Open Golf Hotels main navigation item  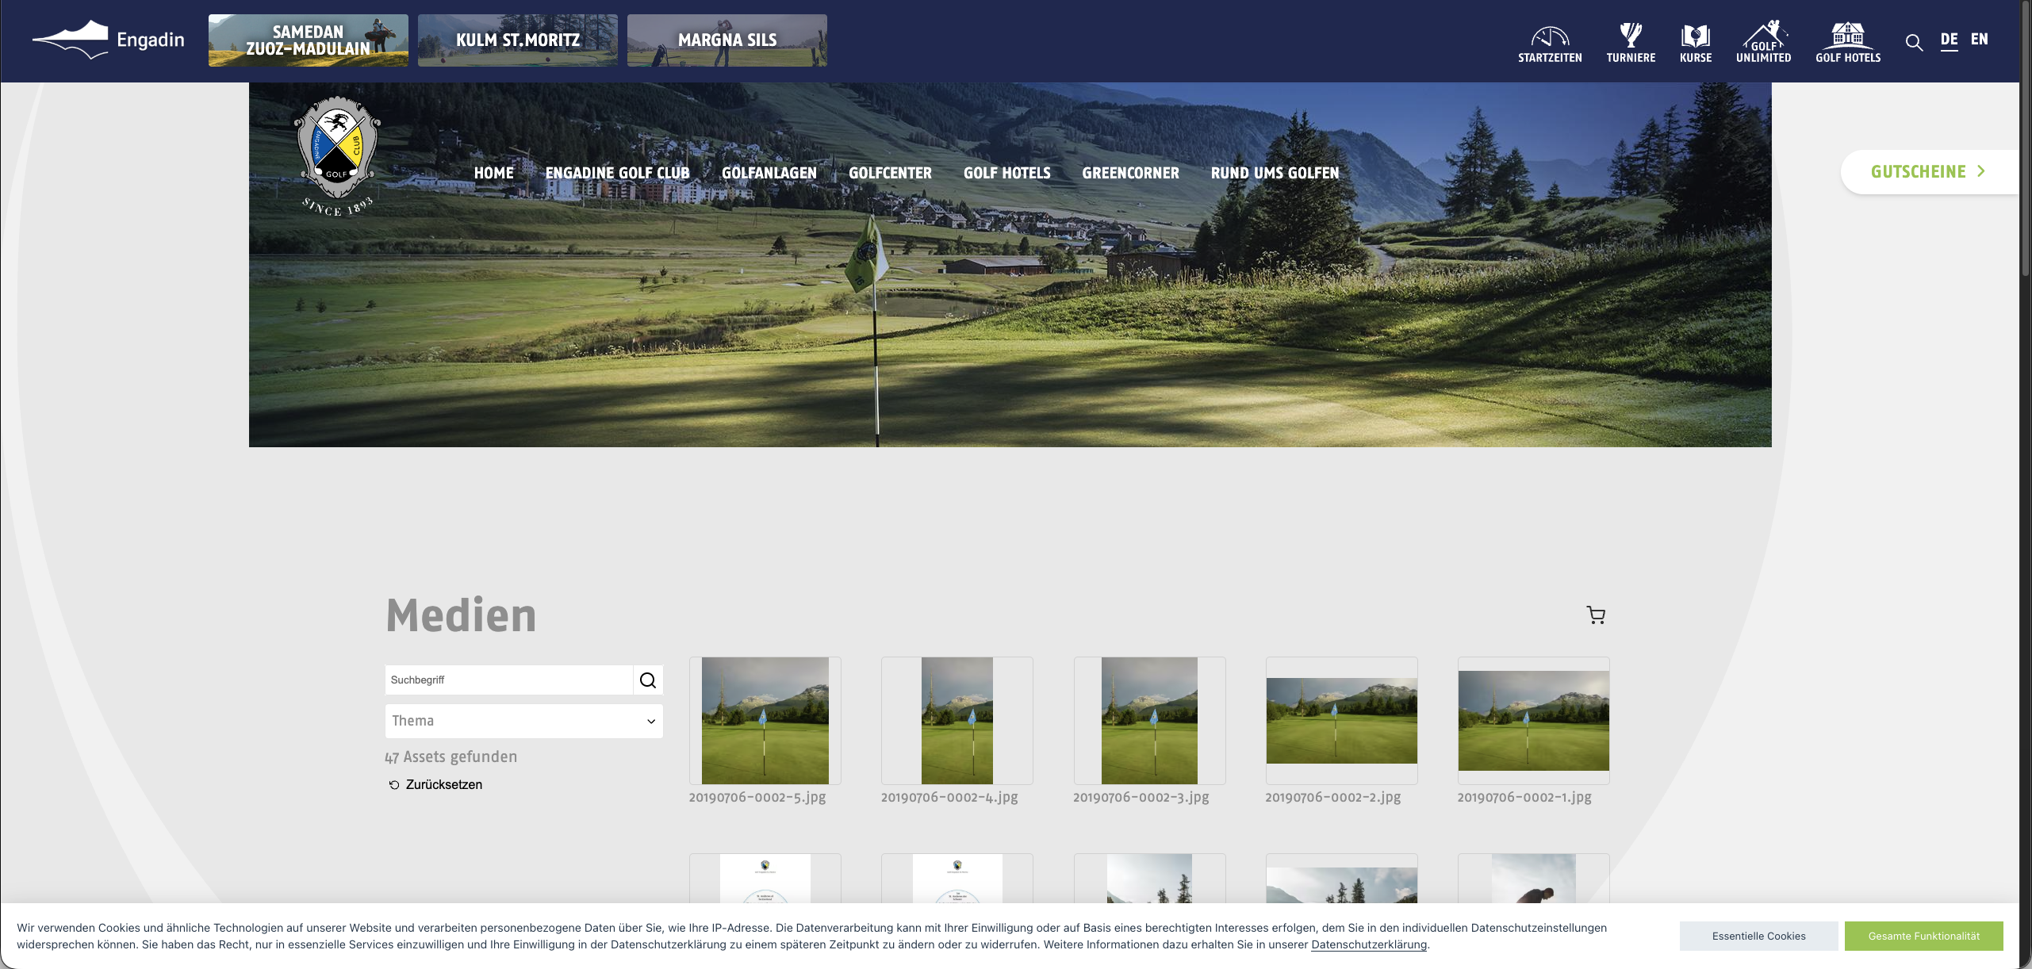[1006, 173]
